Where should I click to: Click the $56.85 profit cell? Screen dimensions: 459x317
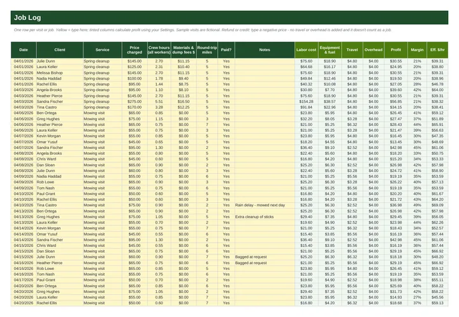396,102
